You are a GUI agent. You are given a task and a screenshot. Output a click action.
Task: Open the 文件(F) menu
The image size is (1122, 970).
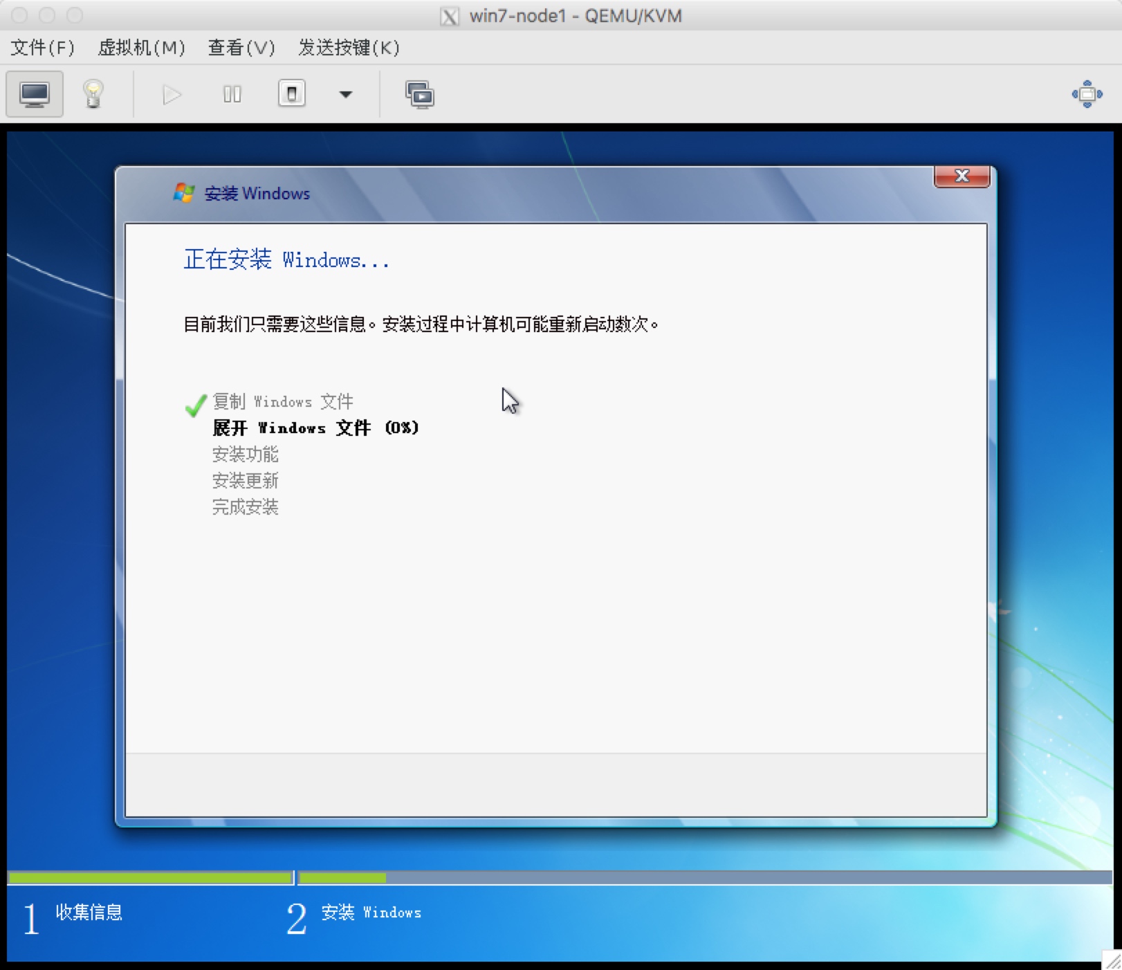(x=42, y=48)
